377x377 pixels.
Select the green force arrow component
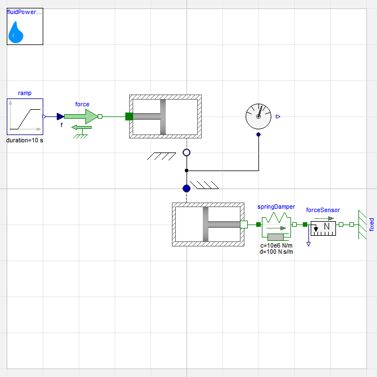point(81,117)
